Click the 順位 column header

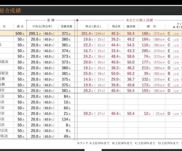[x=152, y=26]
